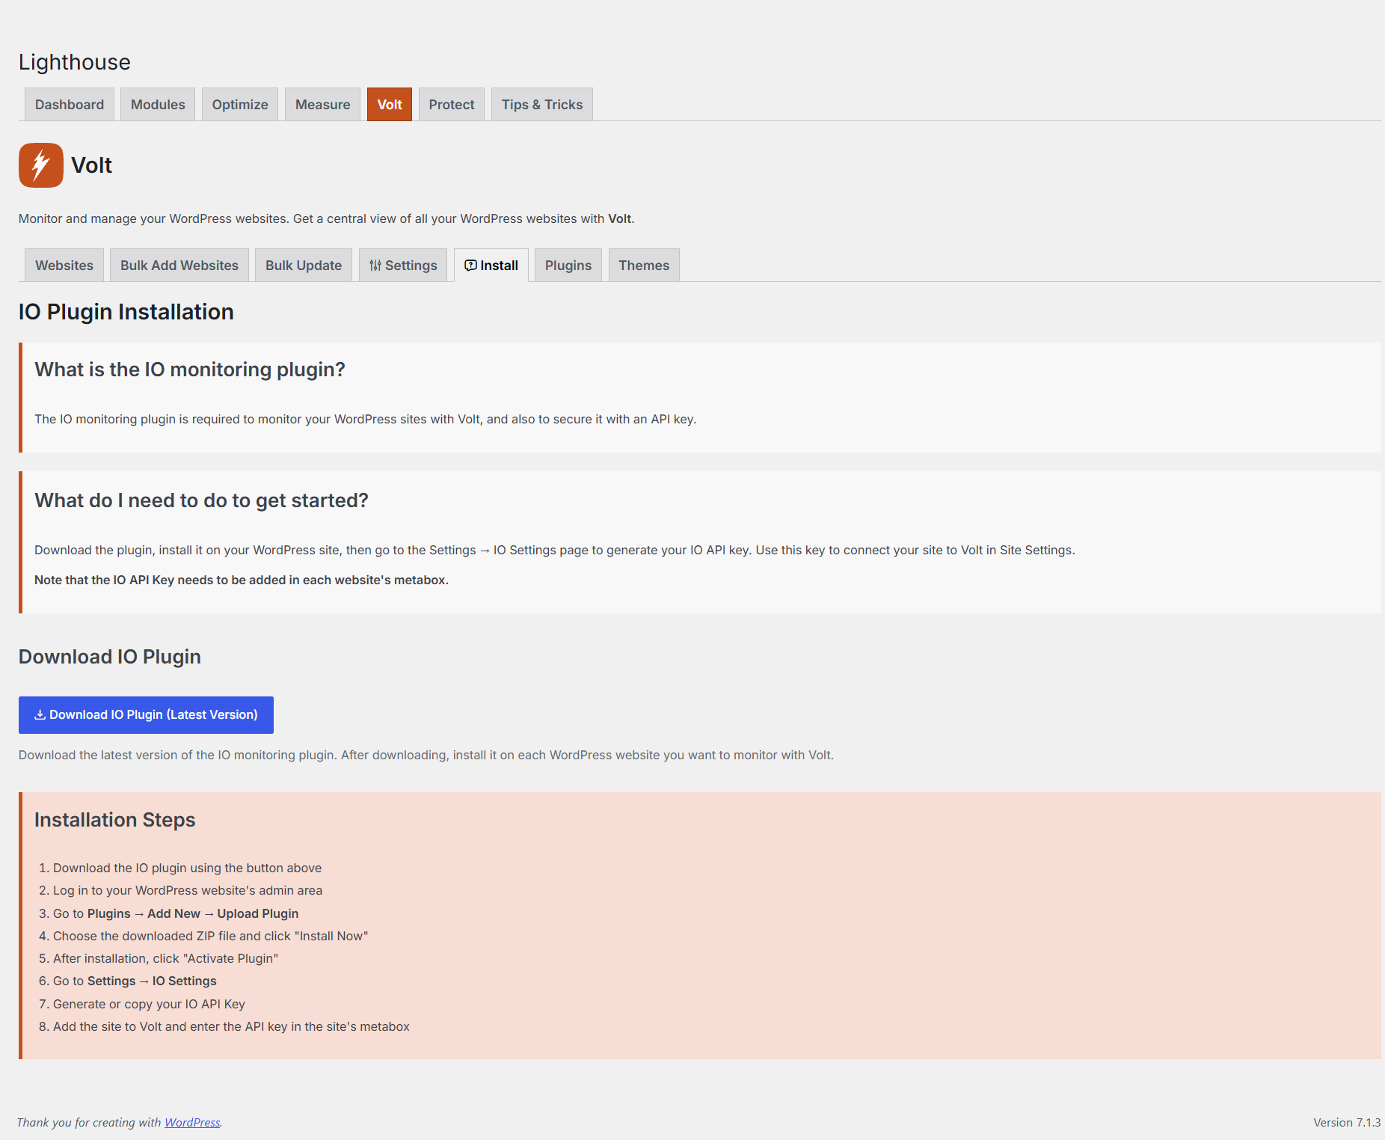The height and width of the screenshot is (1140, 1385).
Task: Click step 'After installation, click Activate Plugin'
Action: 165,959
